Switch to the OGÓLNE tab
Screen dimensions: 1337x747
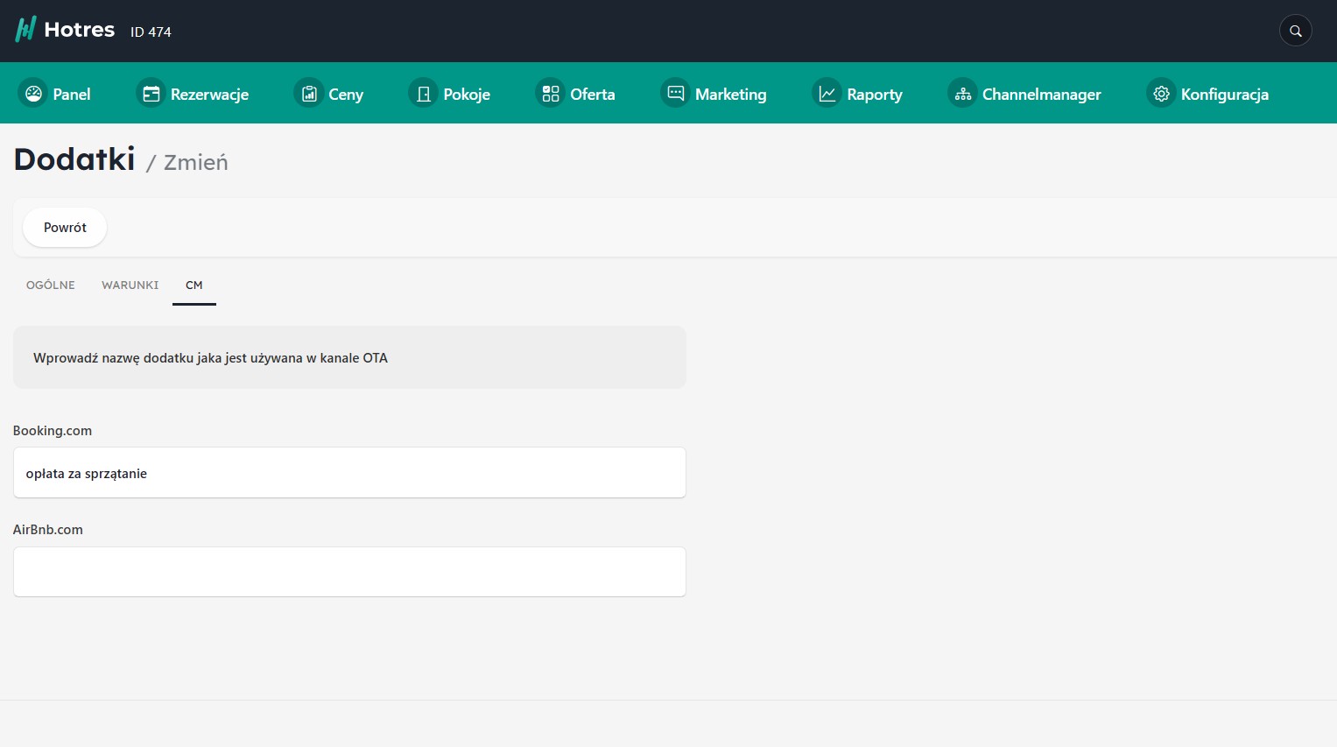pos(51,285)
